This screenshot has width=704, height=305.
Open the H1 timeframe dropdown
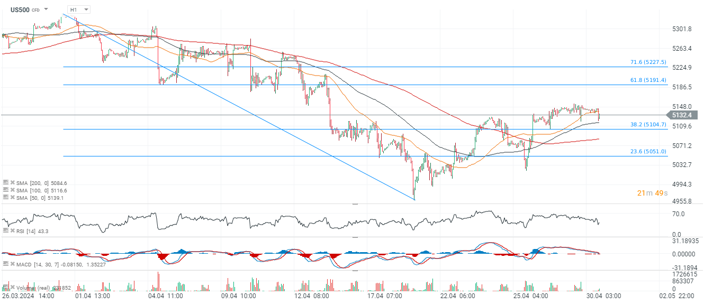79,10
